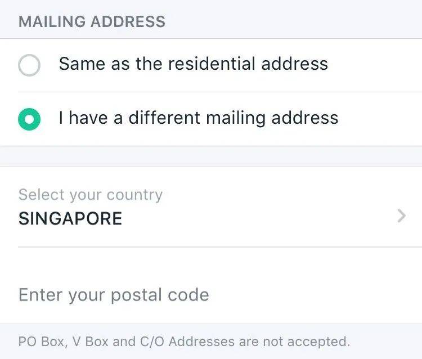Viewport: 422px width, 359px height.
Task: Click the empty unselected radio circle
Action: pos(29,65)
